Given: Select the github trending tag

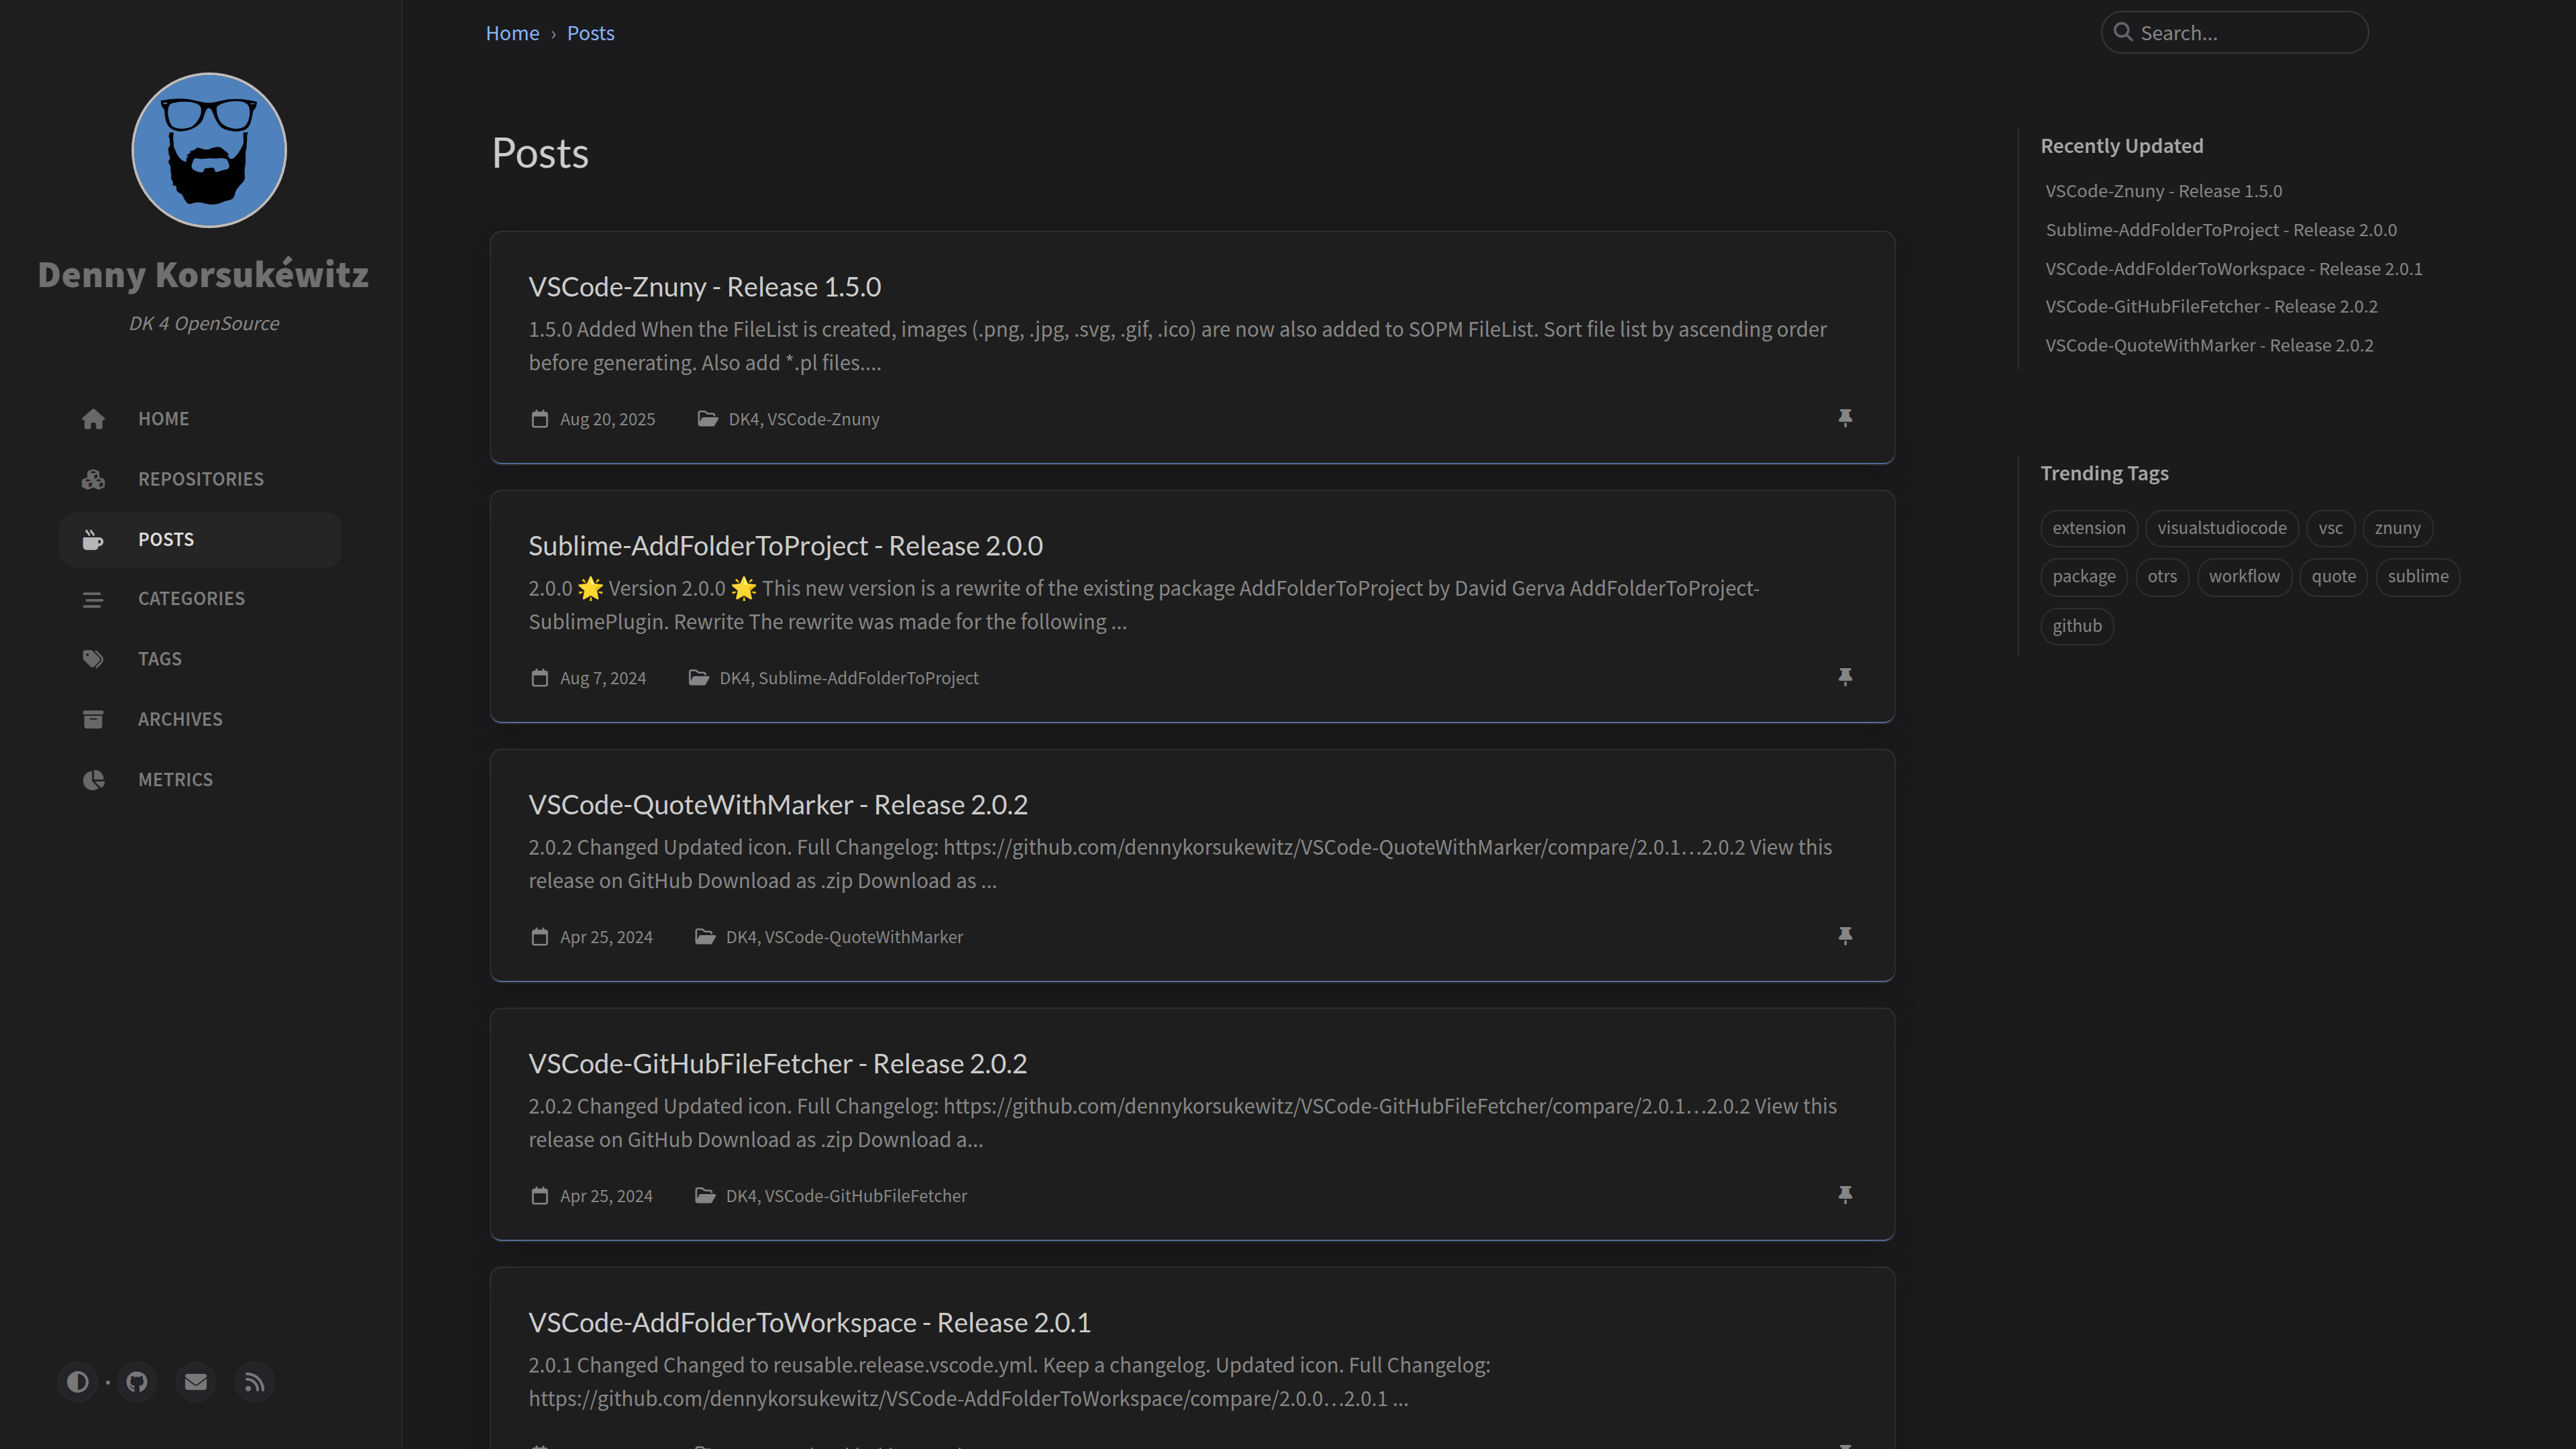Looking at the screenshot, I should pyautogui.click(x=2077, y=626).
